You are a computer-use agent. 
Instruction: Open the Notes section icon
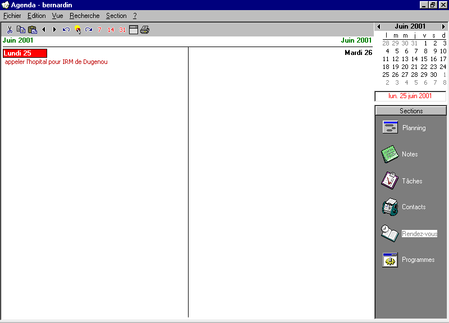point(390,154)
